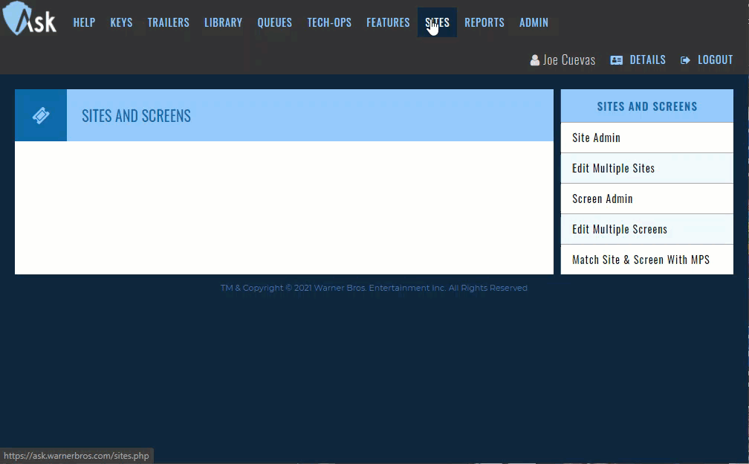
Task: Click the Ask logo in the header
Action: (x=29, y=20)
